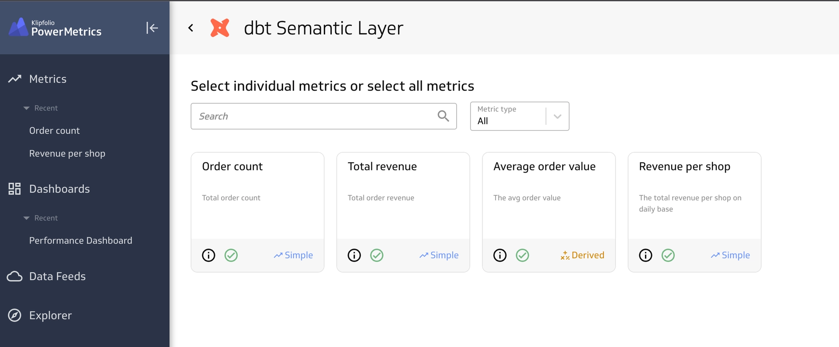The image size is (839, 347).
Task: Collapse Recent under Dashboards
Action: pyautogui.click(x=40, y=218)
